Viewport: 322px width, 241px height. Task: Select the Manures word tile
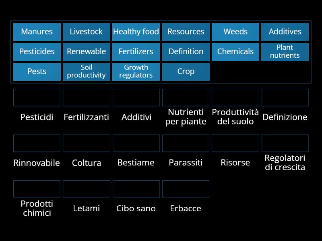[37, 32]
